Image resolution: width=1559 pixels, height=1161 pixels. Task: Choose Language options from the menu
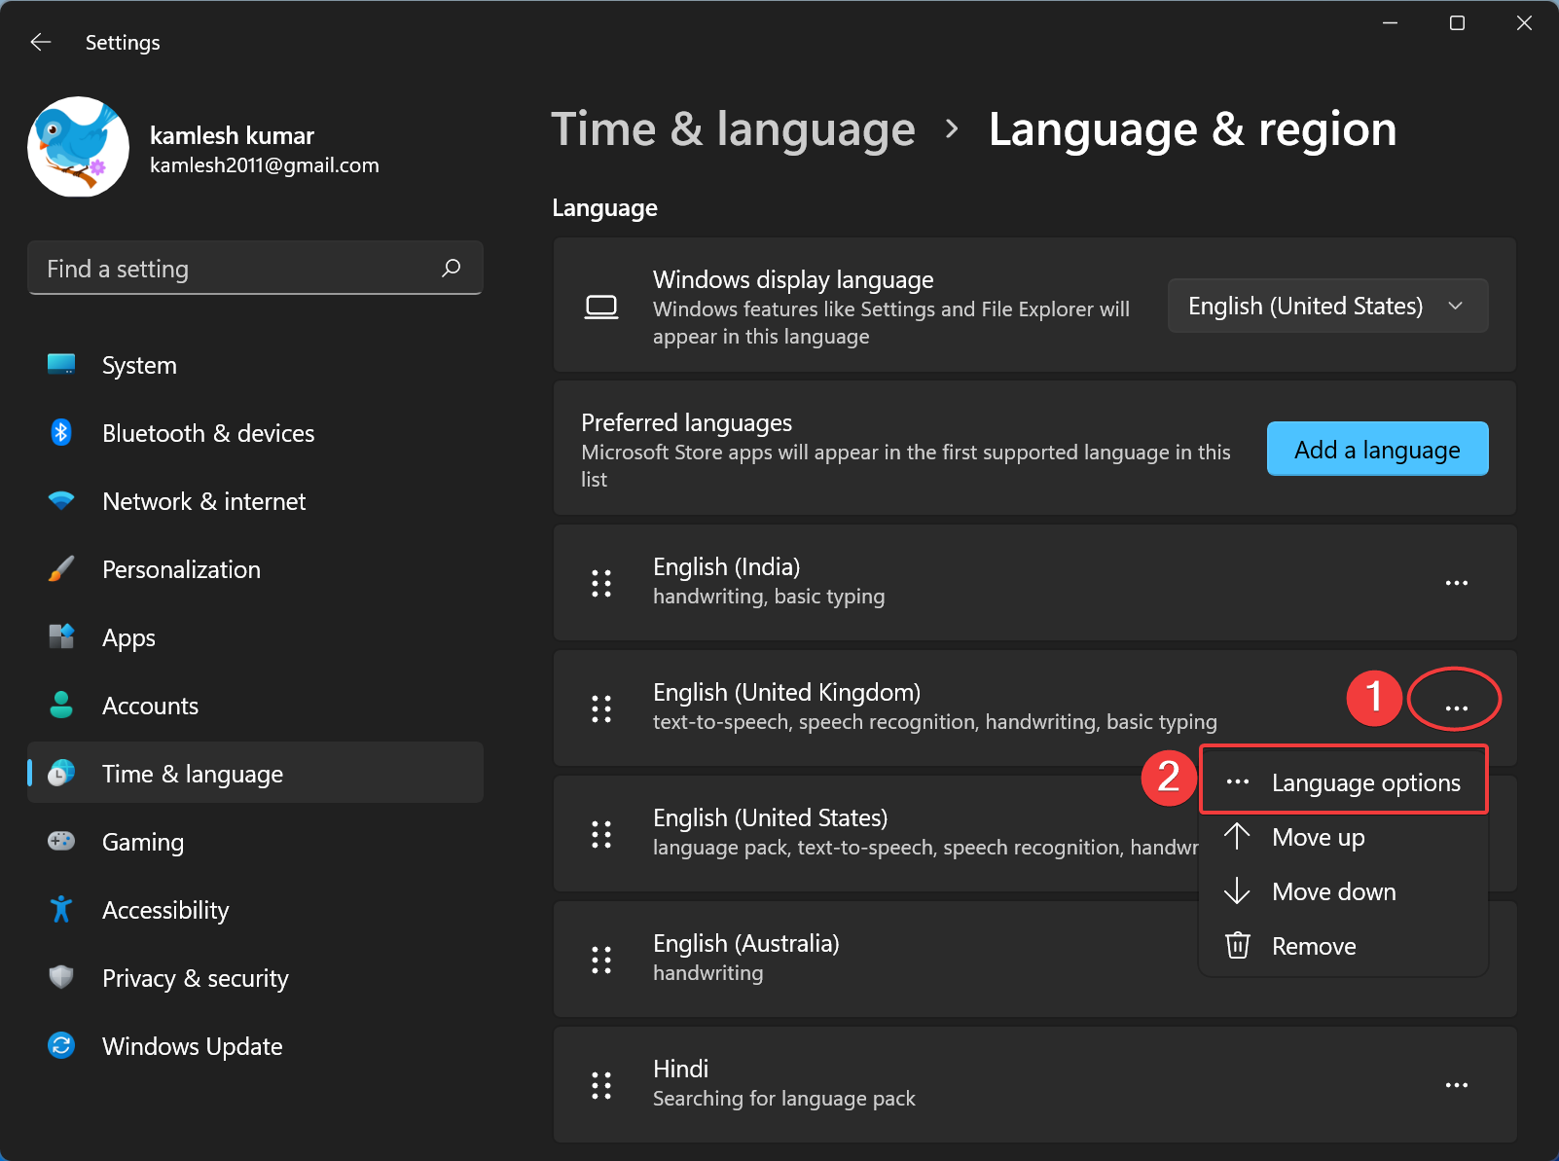[x=1343, y=782]
